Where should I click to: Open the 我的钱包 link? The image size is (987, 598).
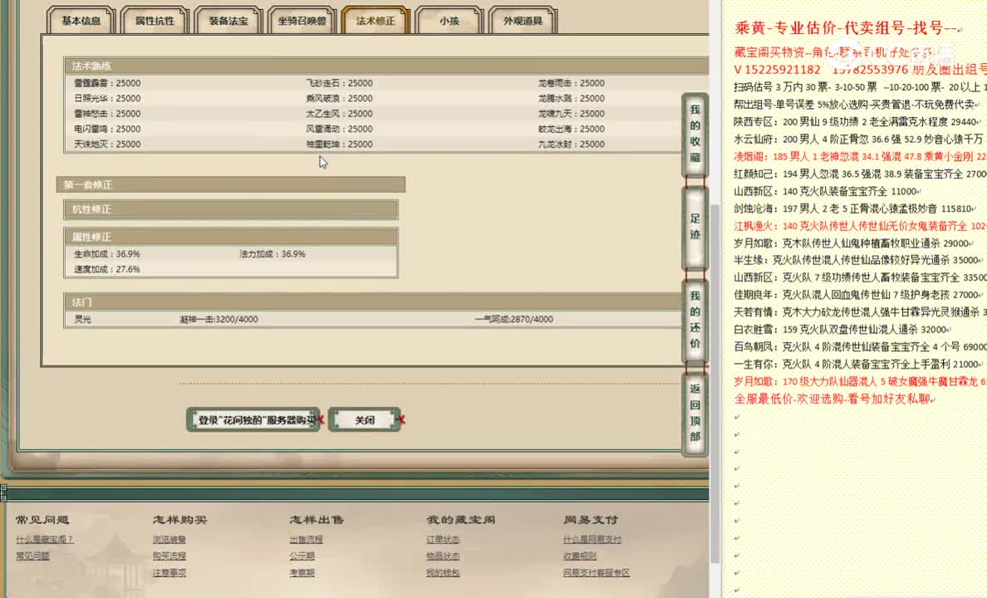[x=443, y=573]
